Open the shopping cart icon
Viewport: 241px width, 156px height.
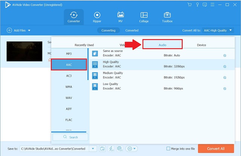pyautogui.click(x=189, y=5)
